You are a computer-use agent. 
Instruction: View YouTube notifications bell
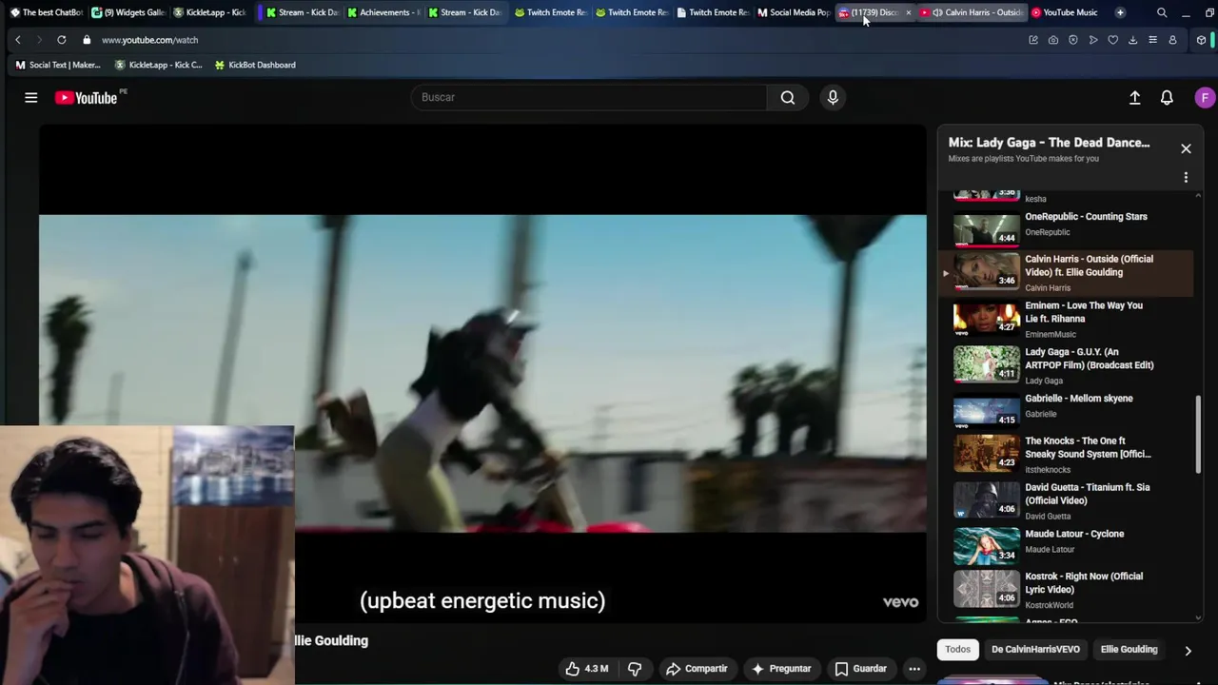[1167, 97]
